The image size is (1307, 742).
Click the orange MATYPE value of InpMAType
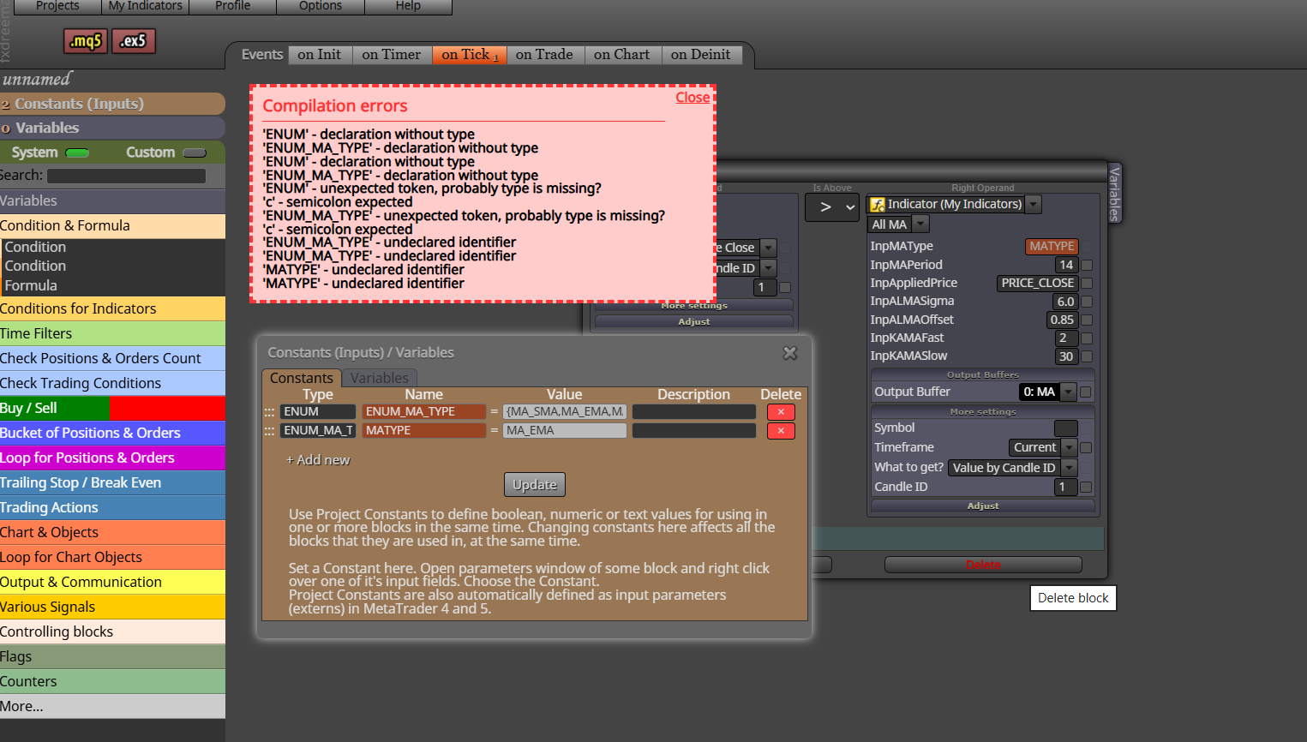click(1052, 247)
